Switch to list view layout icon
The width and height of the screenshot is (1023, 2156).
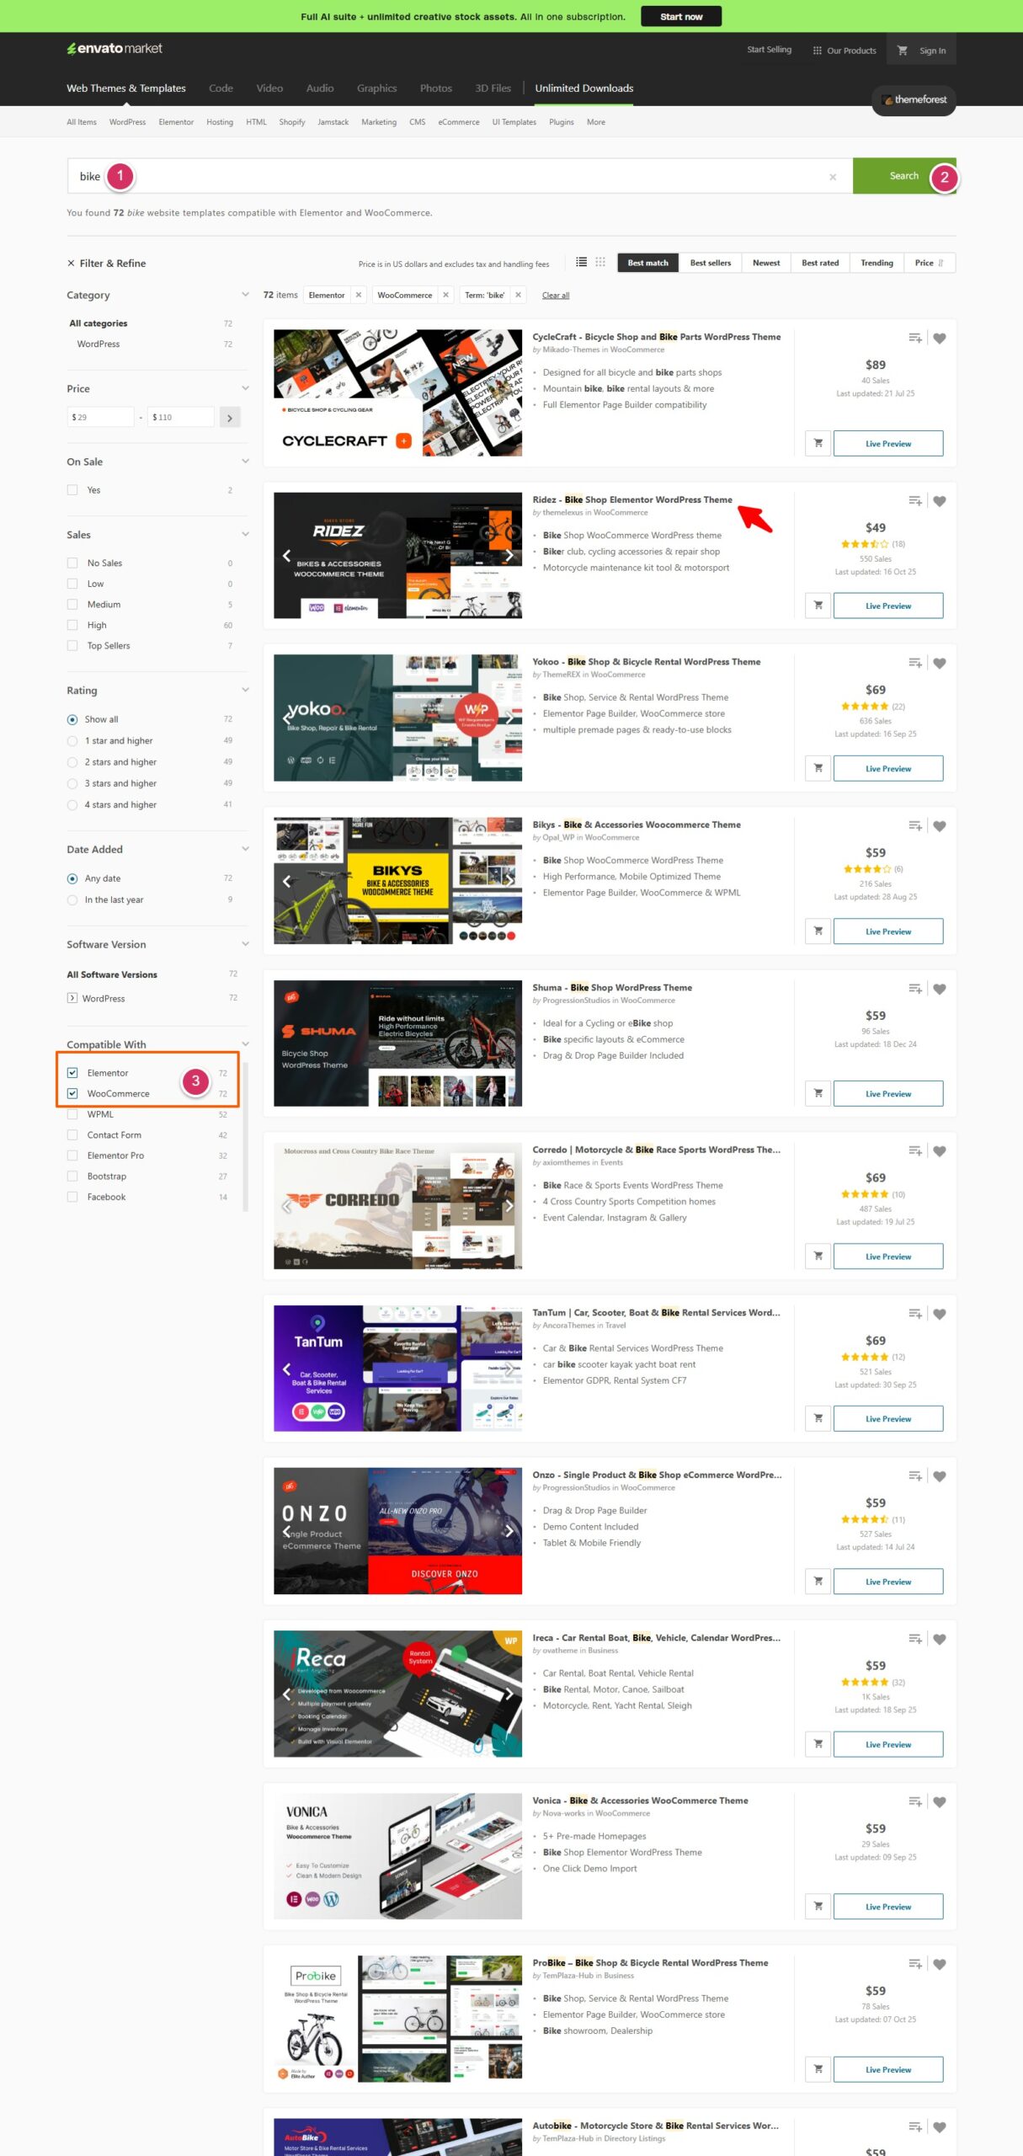pyautogui.click(x=581, y=262)
